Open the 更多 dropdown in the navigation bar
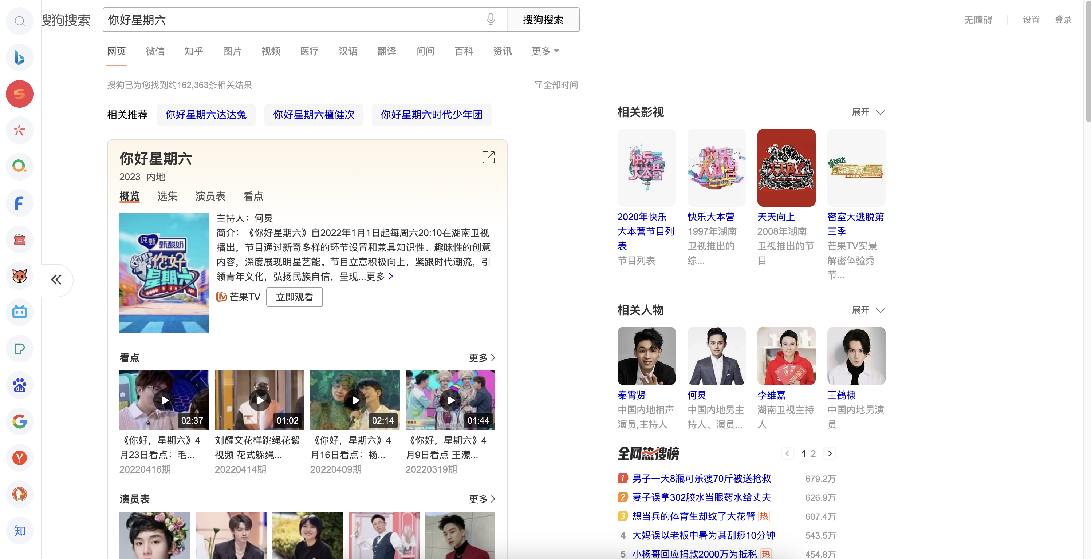Screen dimensions: 1091x559 pos(545,51)
